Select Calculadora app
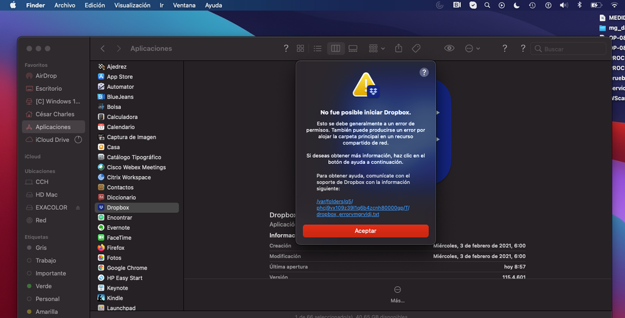Screen dimensions: 625x318 coord(137,117)
